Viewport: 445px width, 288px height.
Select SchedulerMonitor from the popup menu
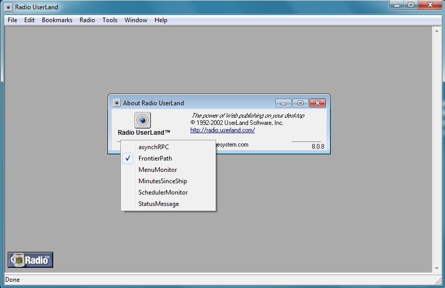168,192
